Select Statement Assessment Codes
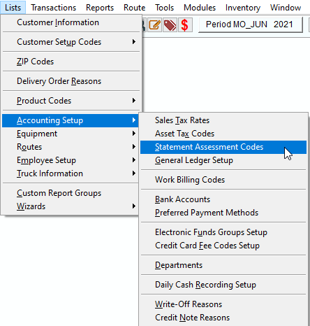 (x=223, y=147)
